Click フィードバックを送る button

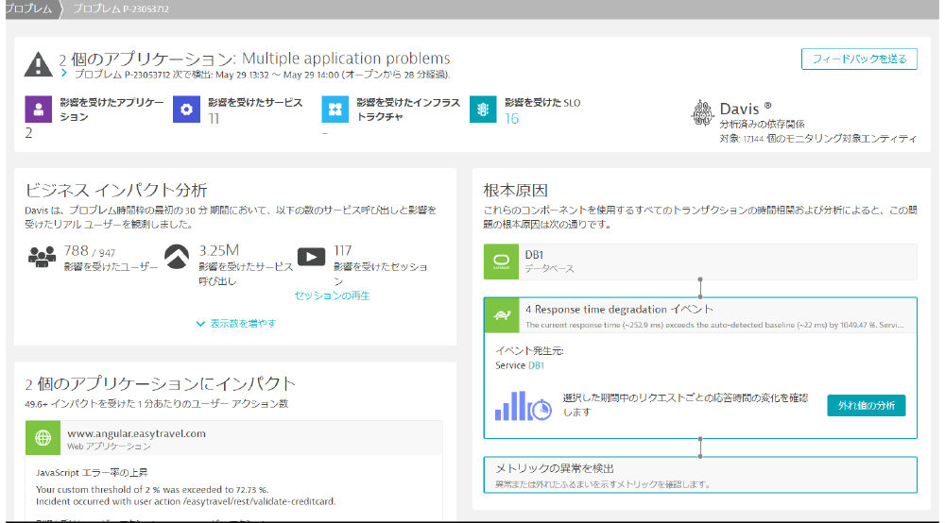click(859, 59)
